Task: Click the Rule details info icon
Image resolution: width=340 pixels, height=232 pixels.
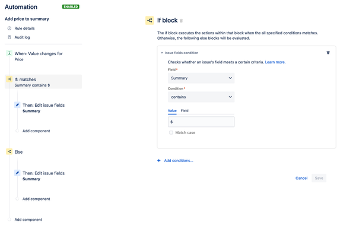Action: point(9,28)
